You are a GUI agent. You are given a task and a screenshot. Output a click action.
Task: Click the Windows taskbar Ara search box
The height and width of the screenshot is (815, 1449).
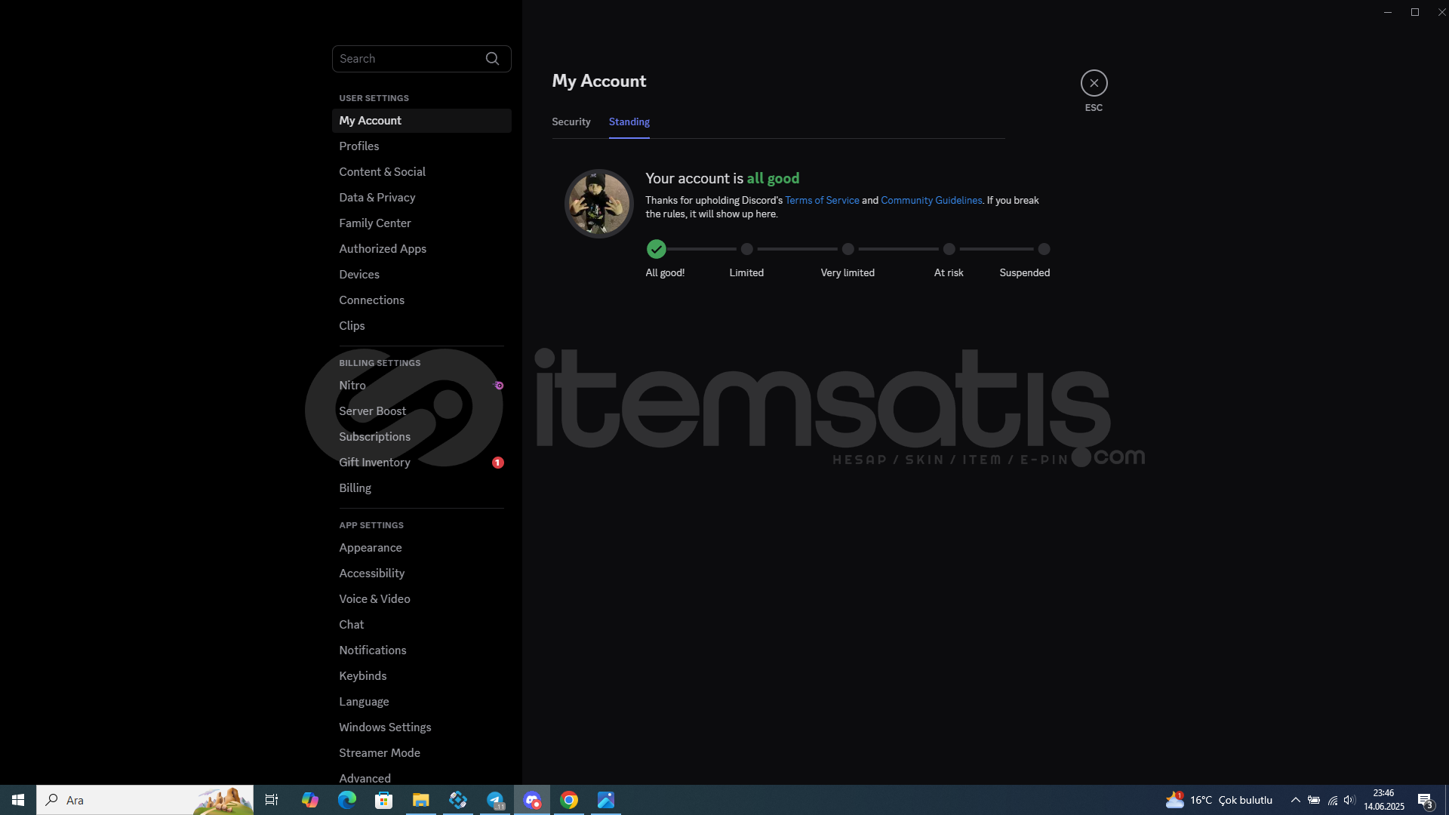click(145, 800)
